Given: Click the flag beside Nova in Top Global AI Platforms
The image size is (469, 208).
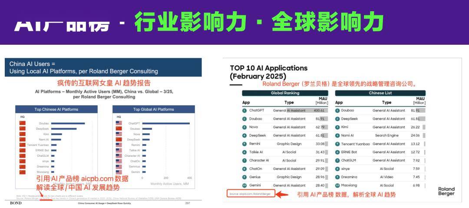Looking at the screenshot, I should 119,134.
